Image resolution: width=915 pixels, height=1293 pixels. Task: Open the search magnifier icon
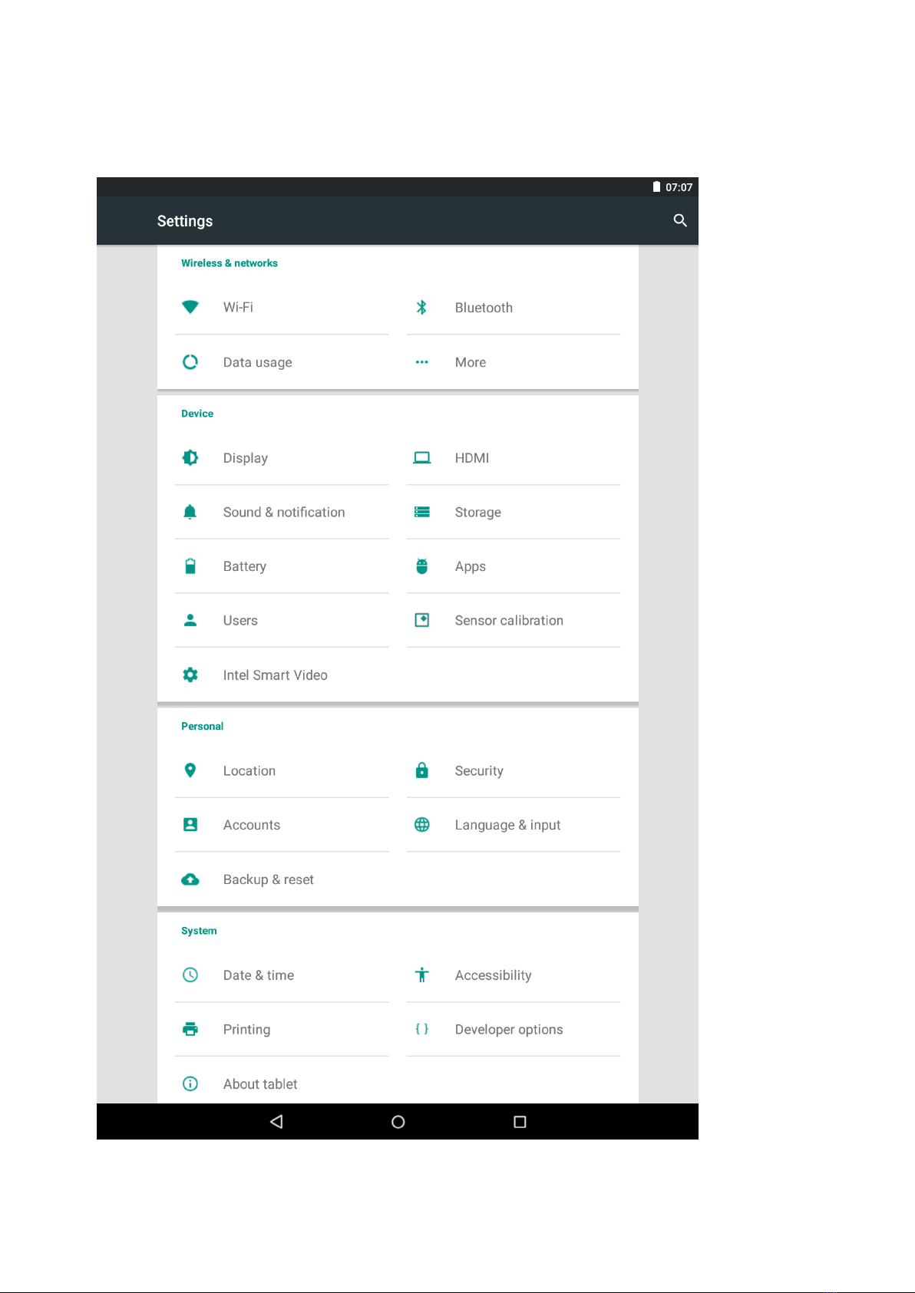coord(680,220)
